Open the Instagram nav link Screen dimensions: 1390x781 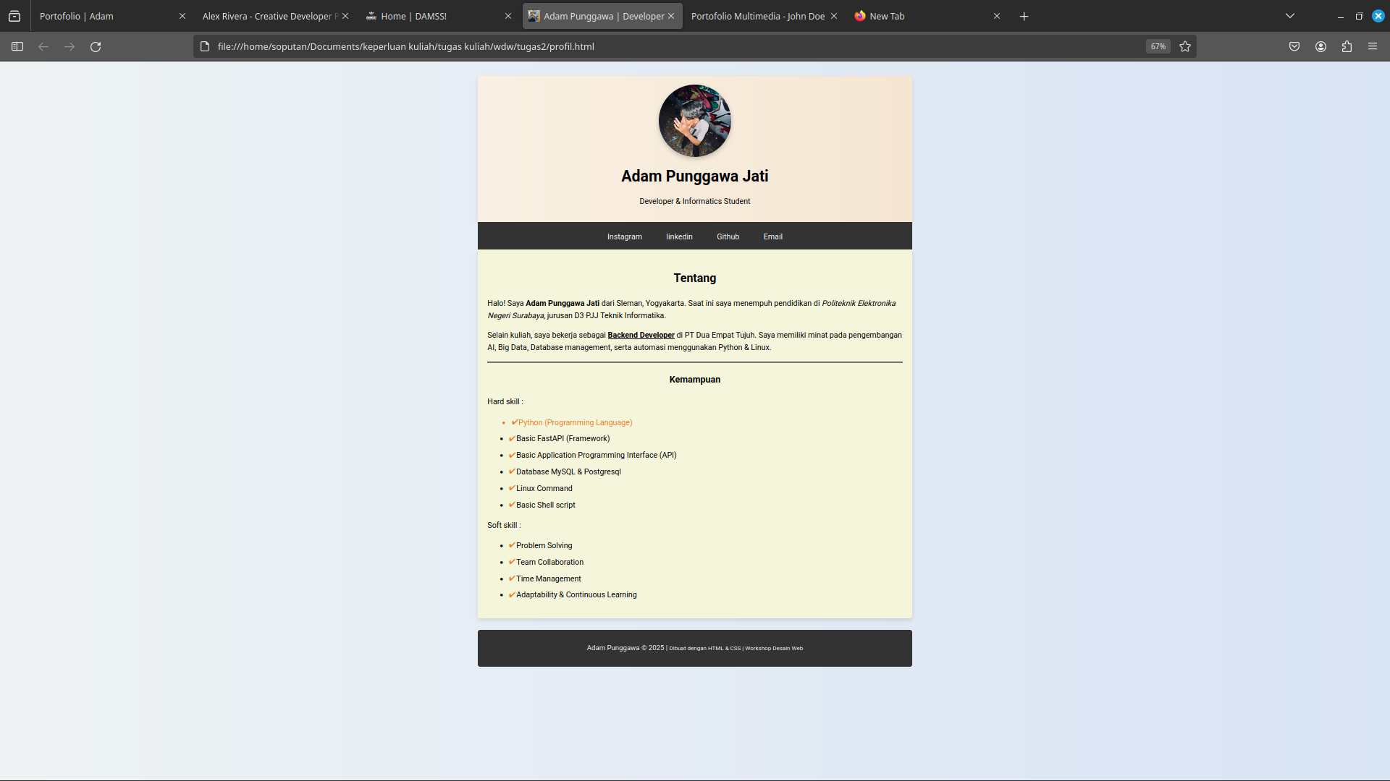[x=624, y=236]
